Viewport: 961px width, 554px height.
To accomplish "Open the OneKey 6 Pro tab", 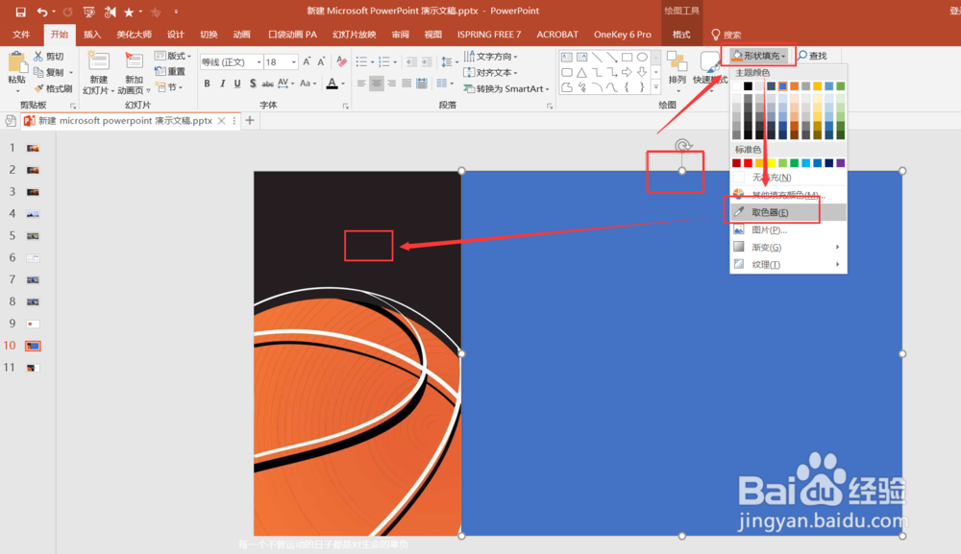I will coord(622,35).
